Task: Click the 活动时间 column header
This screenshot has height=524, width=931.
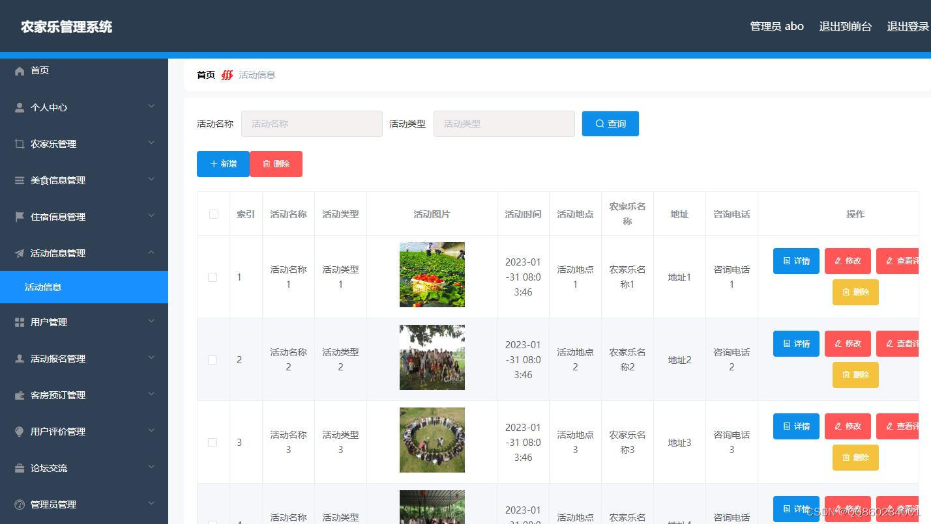Action: click(523, 214)
